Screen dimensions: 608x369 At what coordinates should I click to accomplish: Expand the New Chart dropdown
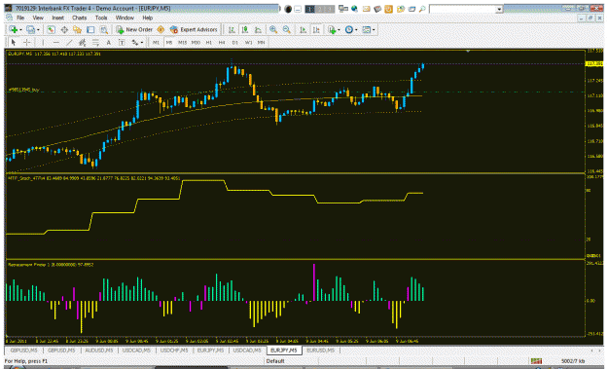coord(20,30)
